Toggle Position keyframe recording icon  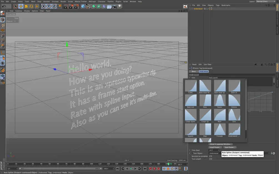click(164, 169)
